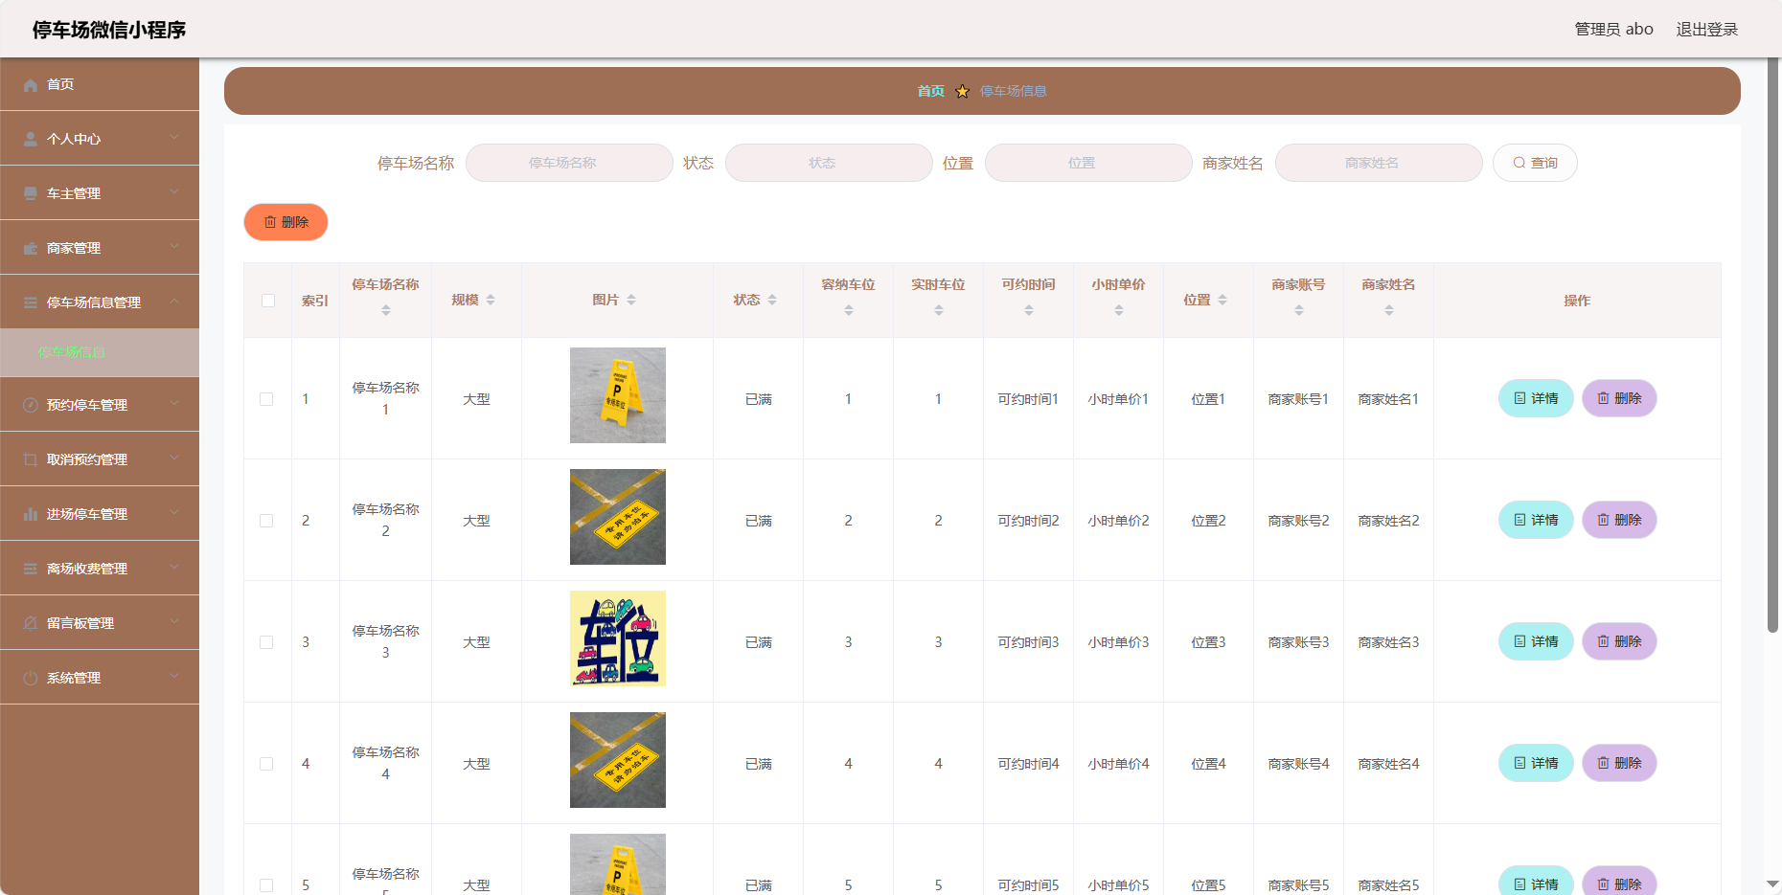
Task: Click the sort arrows on the 实时车位 column
Action: (x=939, y=310)
